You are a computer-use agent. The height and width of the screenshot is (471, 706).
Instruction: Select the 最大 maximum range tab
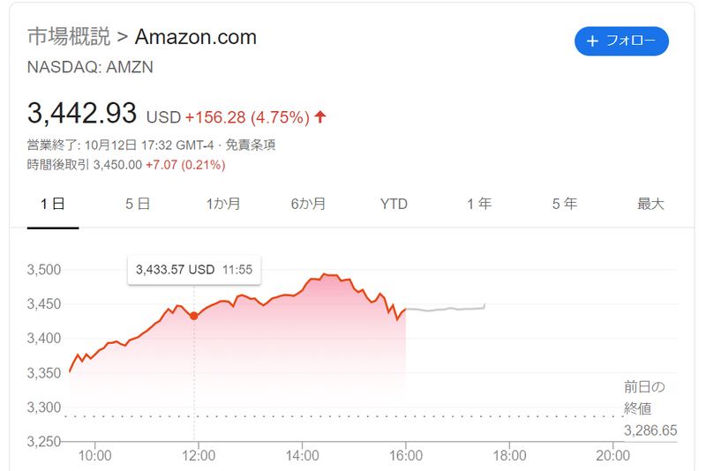[650, 204]
